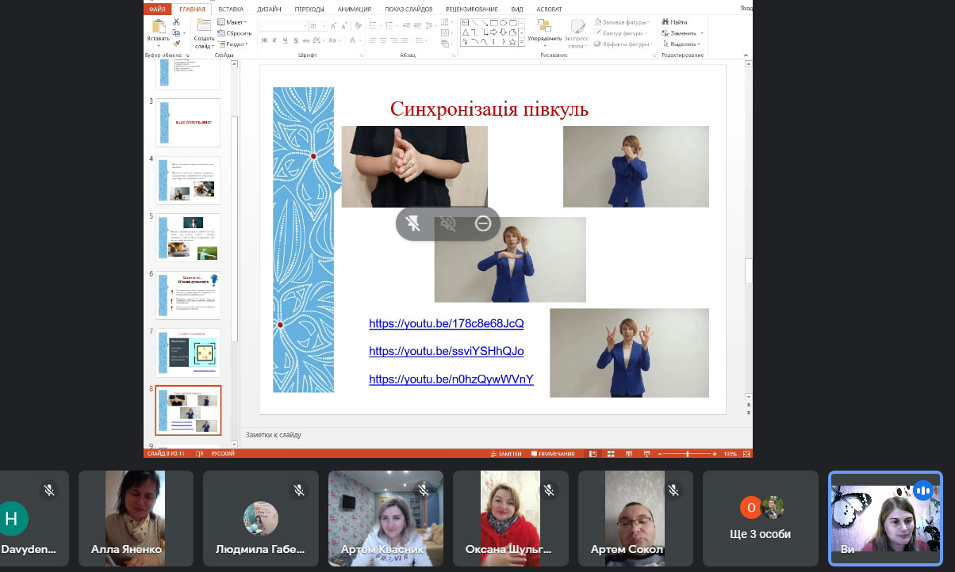Open the РЕЦЕНЗИРОВАНИЕ ribbon tab
This screenshot has width=955, height=572.
pos(471,9)
